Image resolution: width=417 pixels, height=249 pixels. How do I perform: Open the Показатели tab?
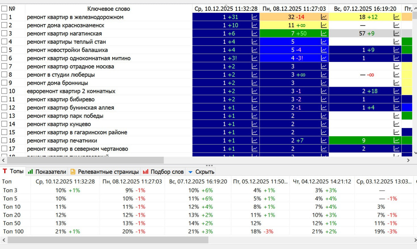click(x=47, y=172)
